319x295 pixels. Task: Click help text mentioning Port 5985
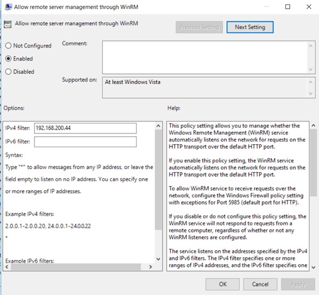[236, 196]
